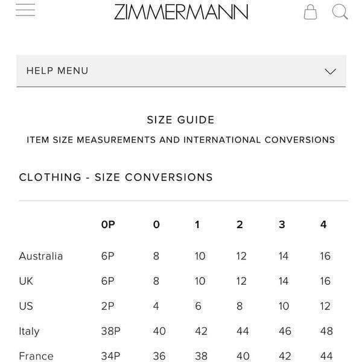Select the Australia row label
362x362 pixels.
pos(41,256)
